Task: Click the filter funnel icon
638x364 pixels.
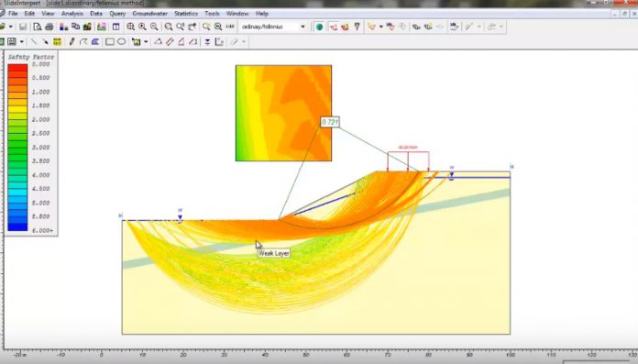Action: 357,27
